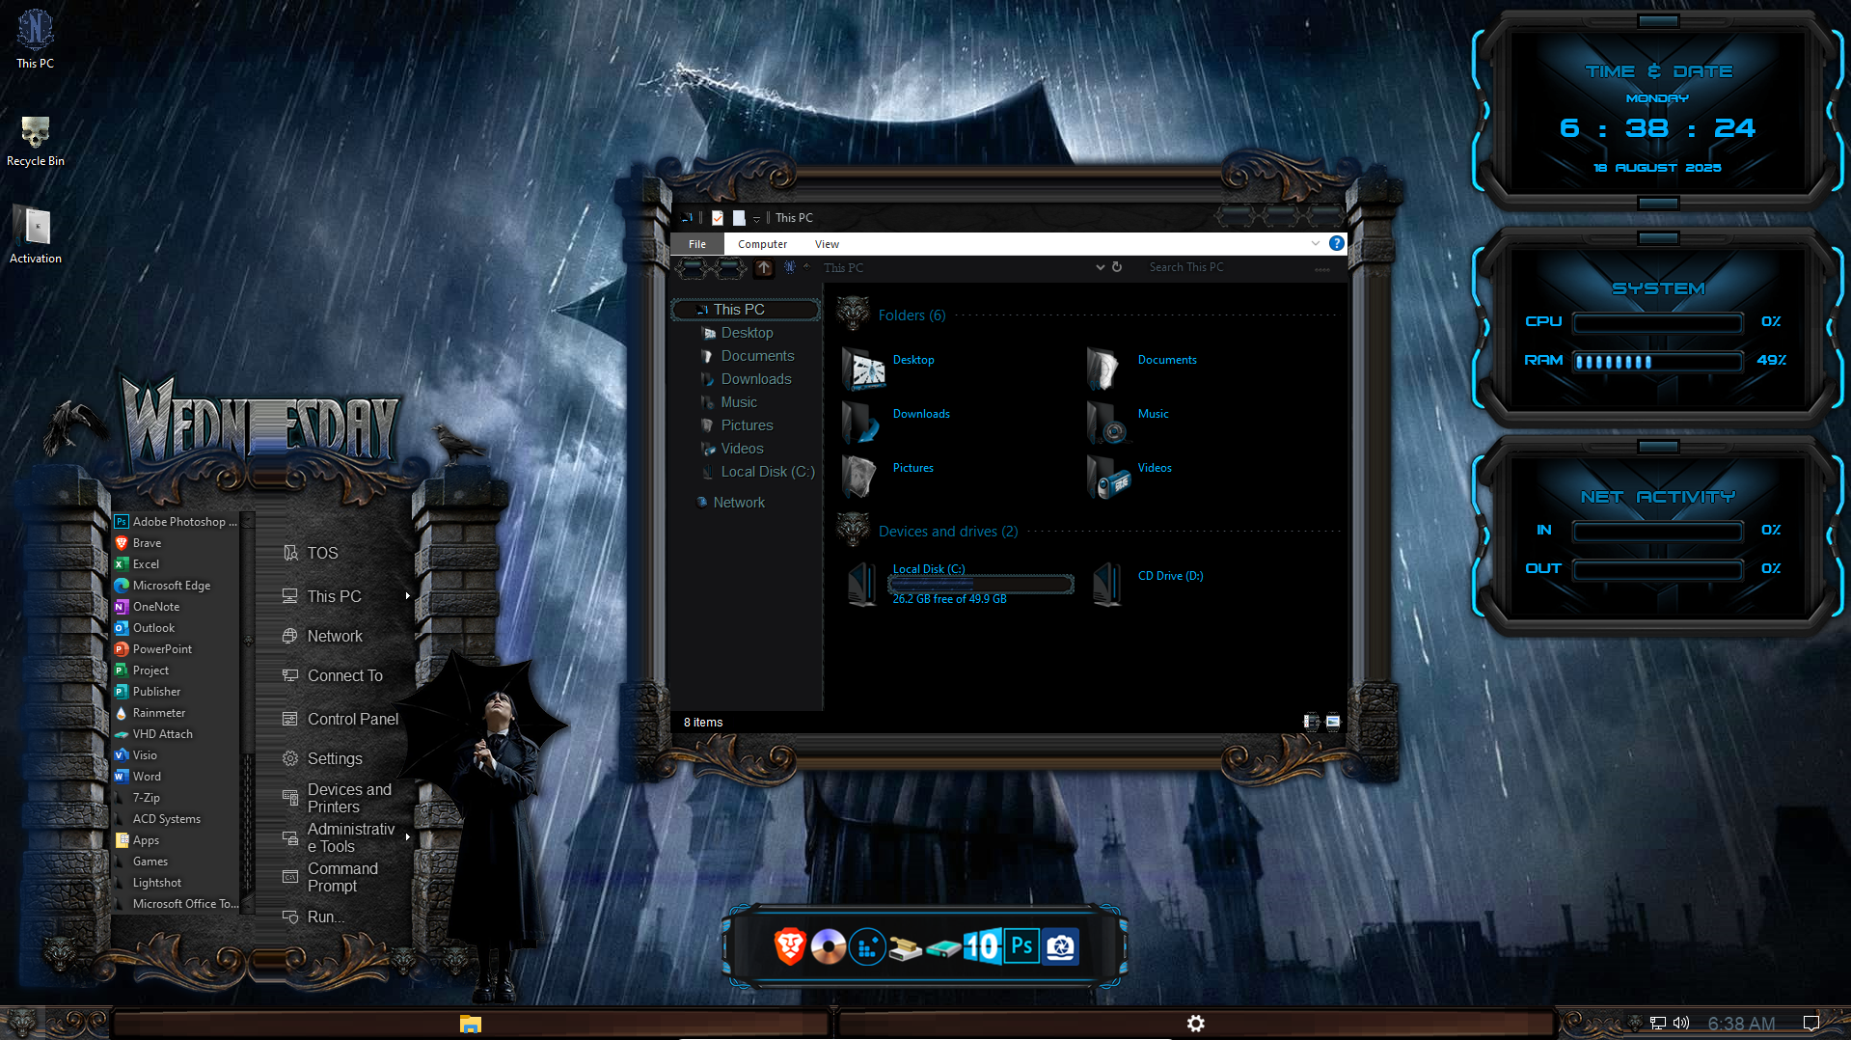Open the Brave browser icon in the dock
1851x1040 pixels.
pos(790,947)
